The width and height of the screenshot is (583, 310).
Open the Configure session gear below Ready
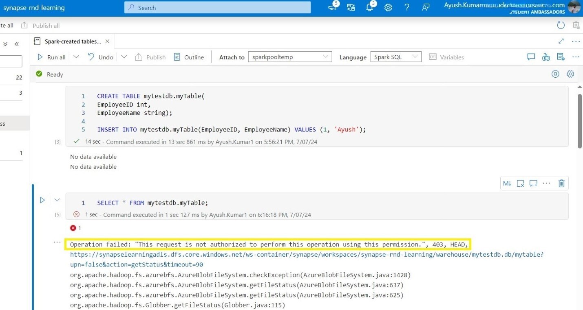(570, 74)
